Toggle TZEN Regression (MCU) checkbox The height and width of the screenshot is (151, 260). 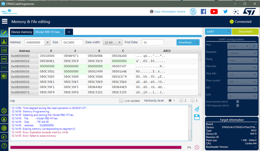tap(238, 106)
